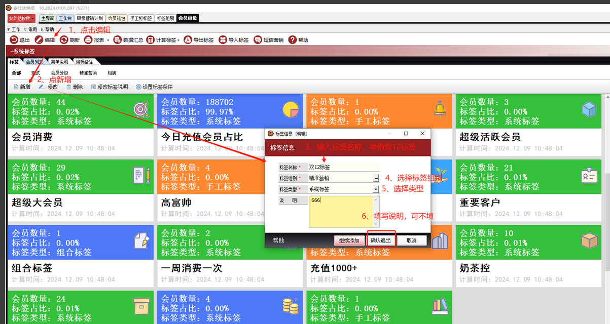Click ID card icon on 重要客户 card
The image size is (610, 324).
pyautogui.click(x=589, y=175)
